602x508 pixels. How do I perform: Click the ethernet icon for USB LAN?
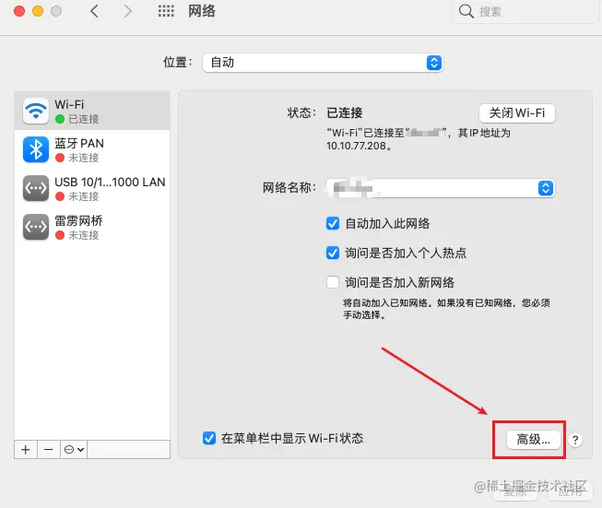(36, 188)
